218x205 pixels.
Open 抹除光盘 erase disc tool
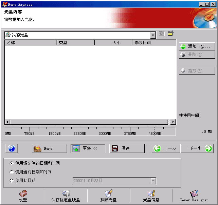108,196
